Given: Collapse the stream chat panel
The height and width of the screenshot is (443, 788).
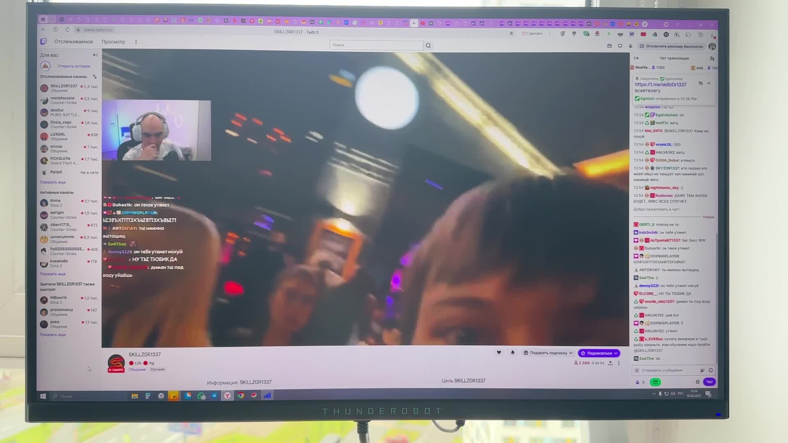Looking at the screenshot, I should click(x=636, y=58).
